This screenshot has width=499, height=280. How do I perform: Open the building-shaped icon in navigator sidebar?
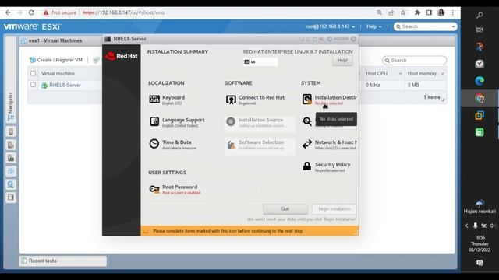(x=11, y=158)
